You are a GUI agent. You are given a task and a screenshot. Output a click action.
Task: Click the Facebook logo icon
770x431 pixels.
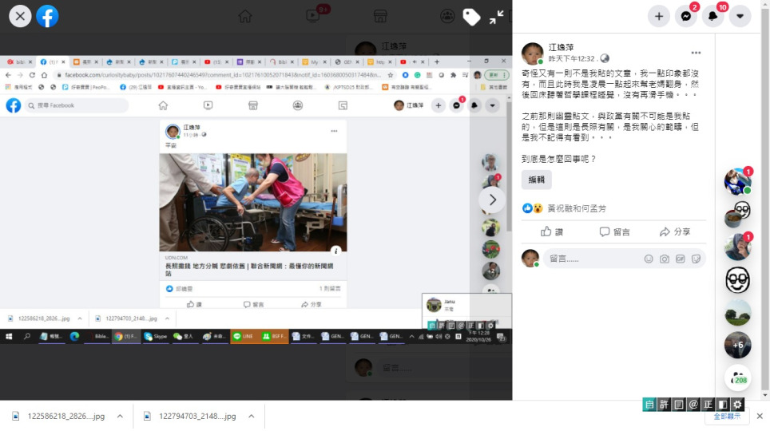(48, 16)
